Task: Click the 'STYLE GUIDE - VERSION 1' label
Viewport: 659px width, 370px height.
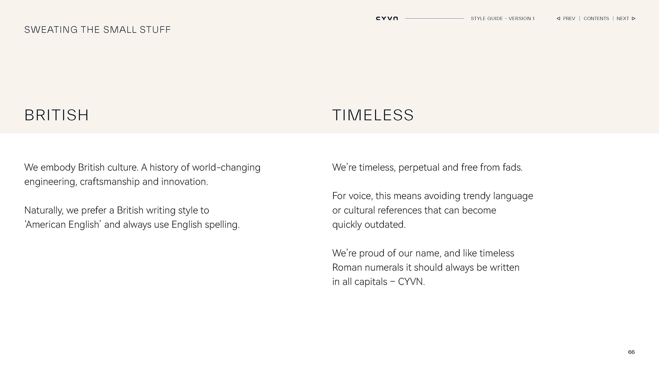Action: 502,18
